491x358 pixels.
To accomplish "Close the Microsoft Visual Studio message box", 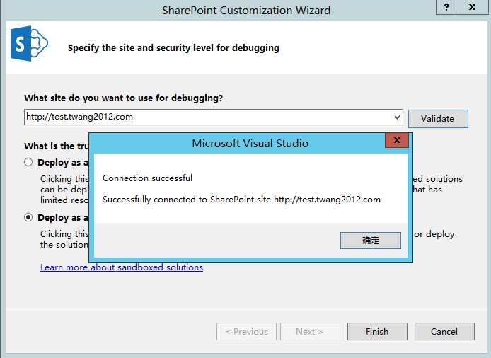I will [x=397, y=140].
